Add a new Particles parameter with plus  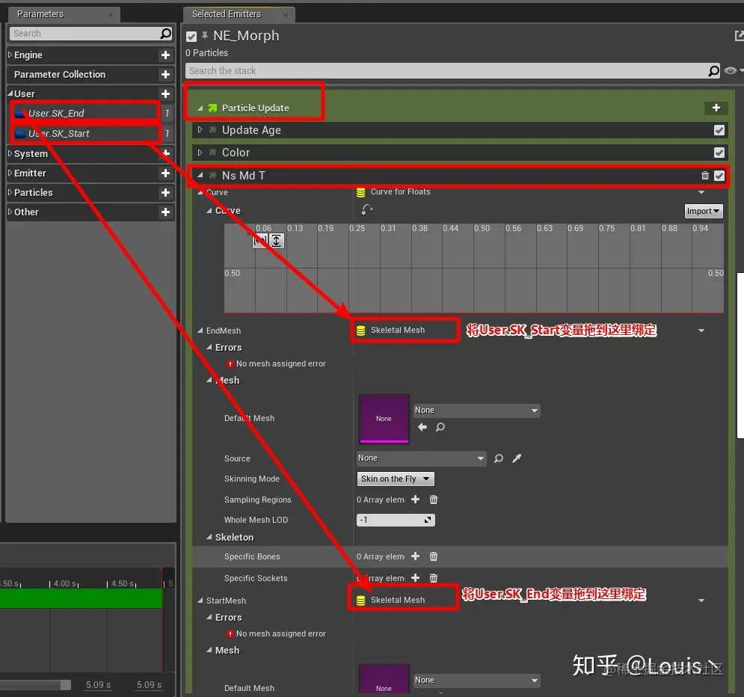pos(165,193)
